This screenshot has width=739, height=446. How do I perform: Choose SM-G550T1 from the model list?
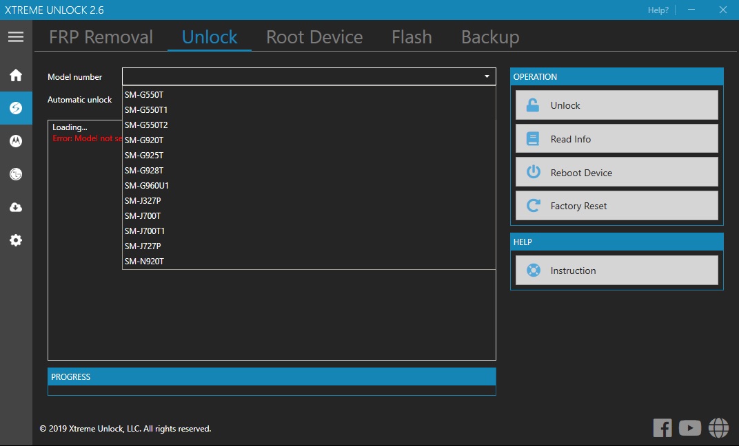click(309, 109)
